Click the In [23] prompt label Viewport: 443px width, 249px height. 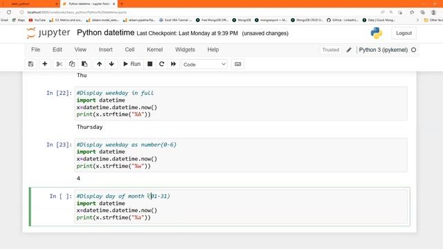(x=59, y=145)
